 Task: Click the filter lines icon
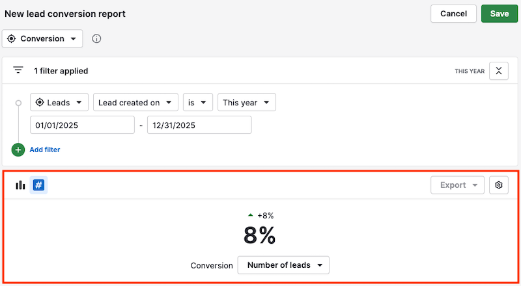(18, 70)
